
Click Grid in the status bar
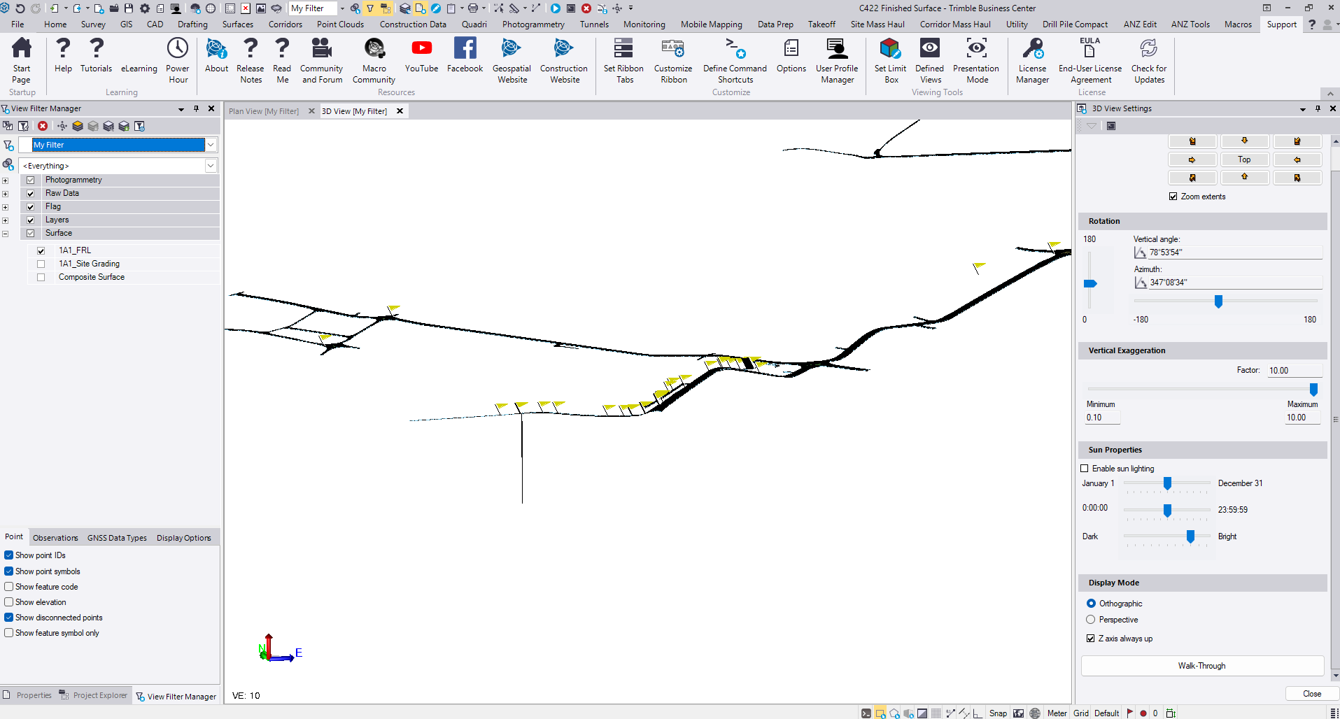click(1081, 713)
